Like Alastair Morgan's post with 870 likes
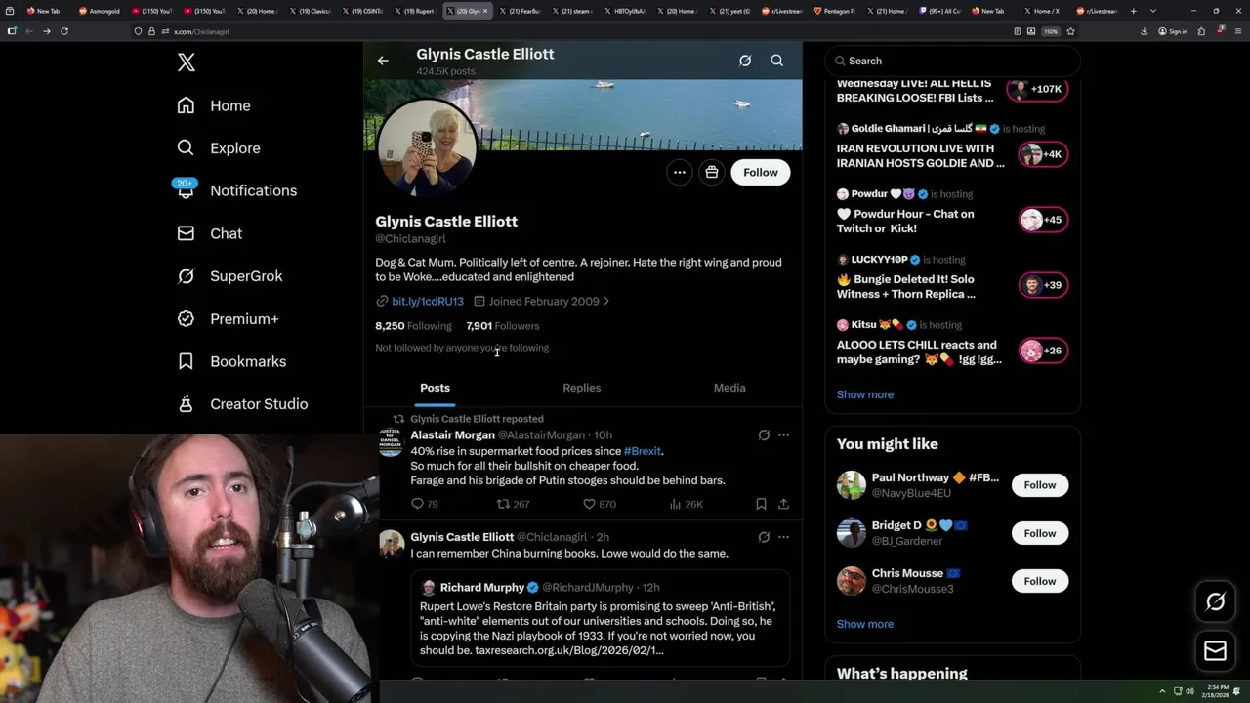The height and width of the screenshot is (703, 1250). point(600,504)
